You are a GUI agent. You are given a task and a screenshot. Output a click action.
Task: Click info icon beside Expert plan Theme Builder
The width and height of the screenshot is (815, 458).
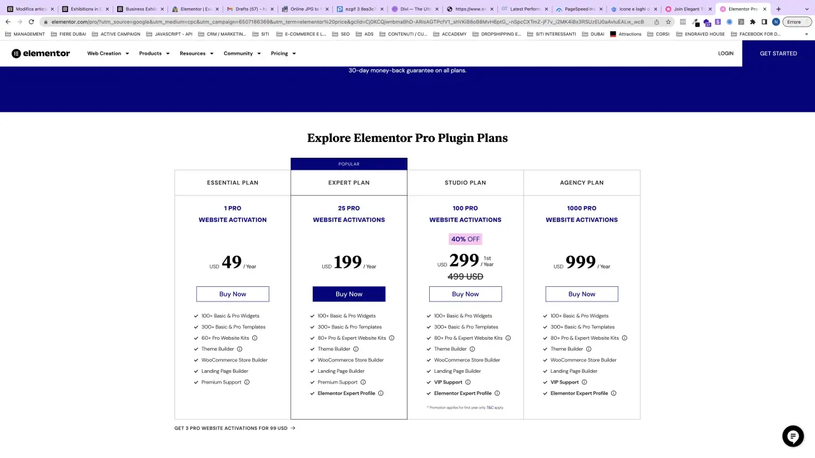(x=356, y=349)
